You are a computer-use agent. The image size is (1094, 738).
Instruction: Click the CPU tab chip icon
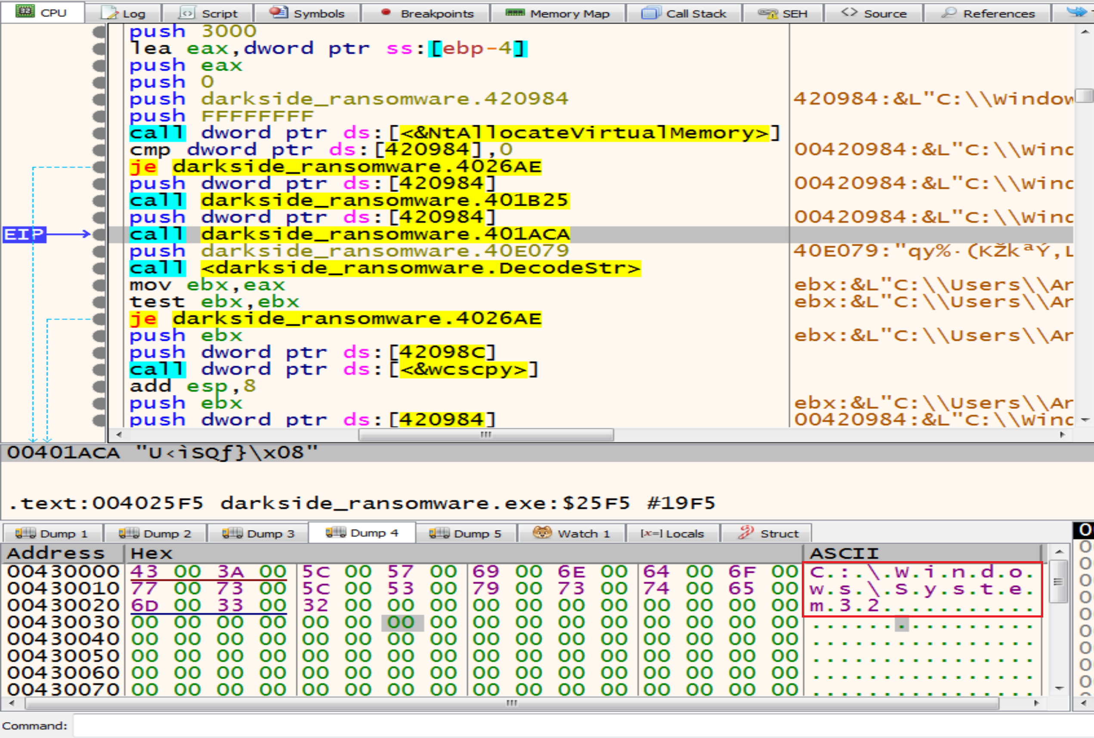(25, 11)
